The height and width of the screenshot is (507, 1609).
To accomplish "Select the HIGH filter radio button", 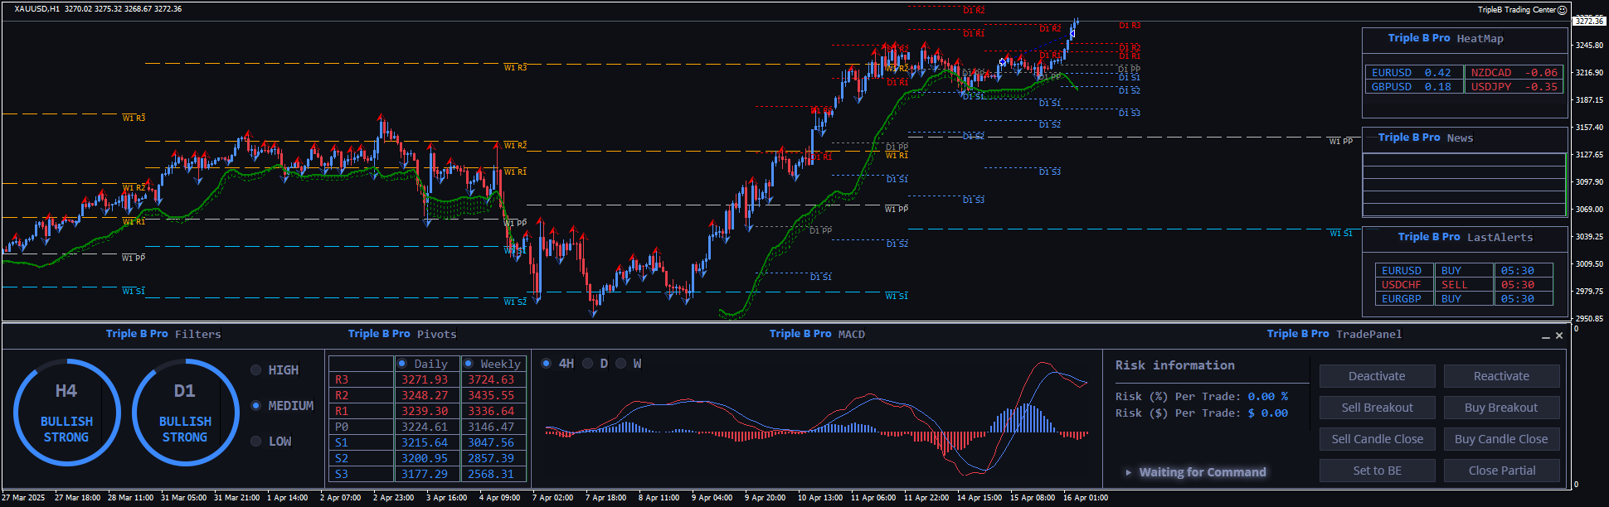I will click(x=256, y=370).
